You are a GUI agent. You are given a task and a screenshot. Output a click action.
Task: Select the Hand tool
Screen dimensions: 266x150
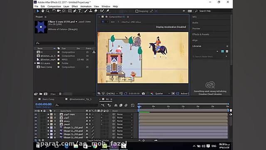[42, 11]
